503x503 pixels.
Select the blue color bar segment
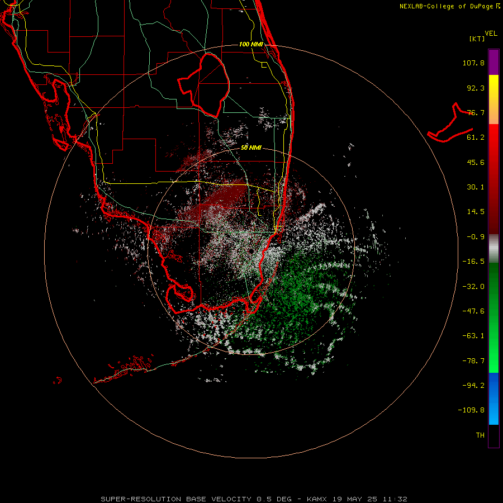click(x=493, y=398)
